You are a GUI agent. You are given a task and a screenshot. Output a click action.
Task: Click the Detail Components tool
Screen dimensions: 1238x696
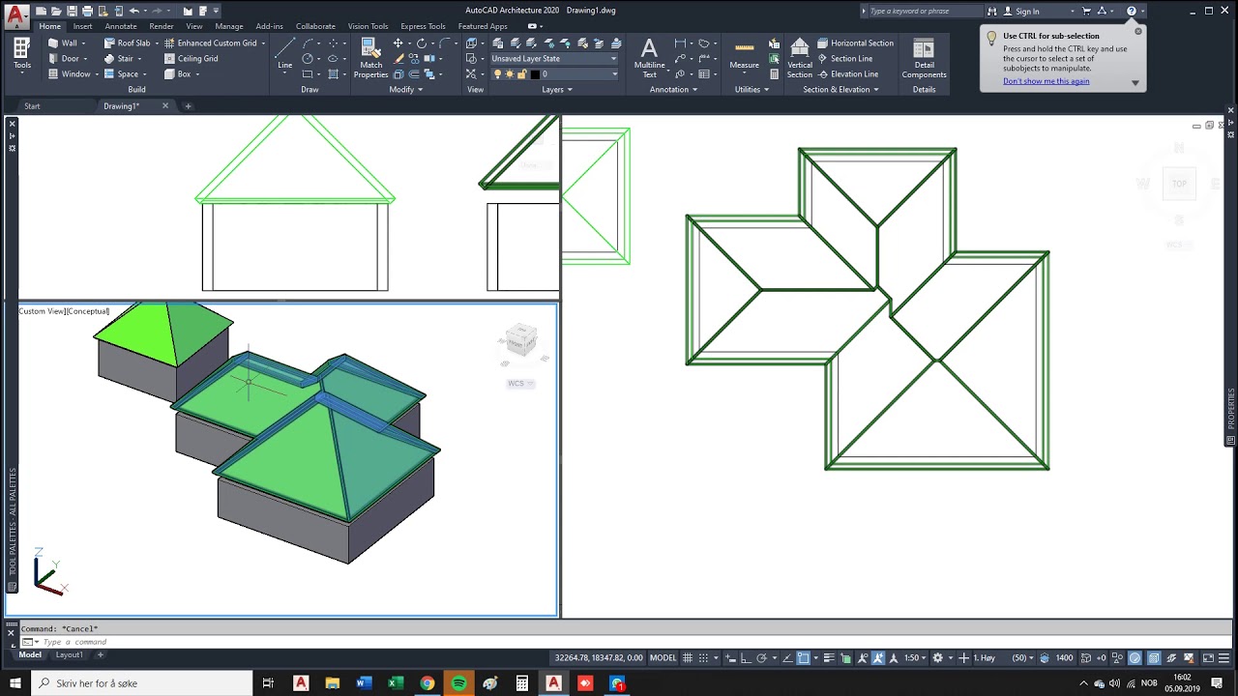coord(924,58)
